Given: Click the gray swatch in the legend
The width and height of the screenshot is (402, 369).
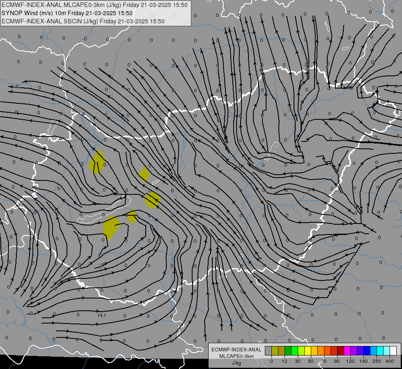Looking at the screenshot, I should [x=269, y=351].
